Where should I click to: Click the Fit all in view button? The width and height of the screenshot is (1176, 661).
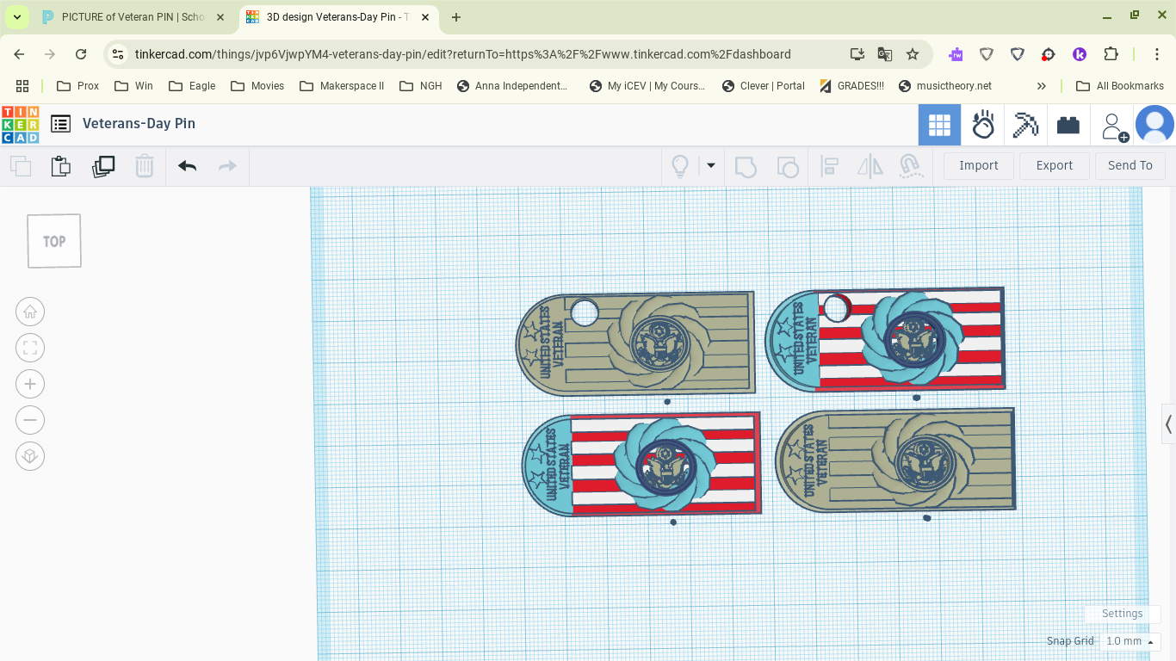30,348
